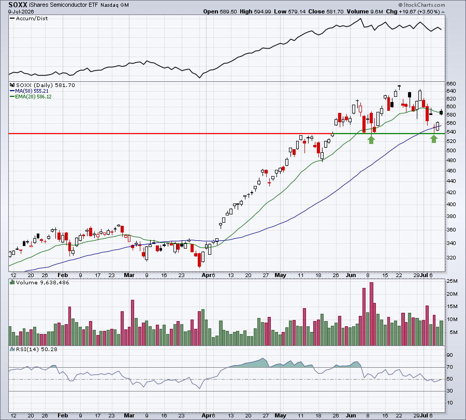Screen dimensions: 466x420
Task: Select the tallest June volume bar
Action: [371, 314]
